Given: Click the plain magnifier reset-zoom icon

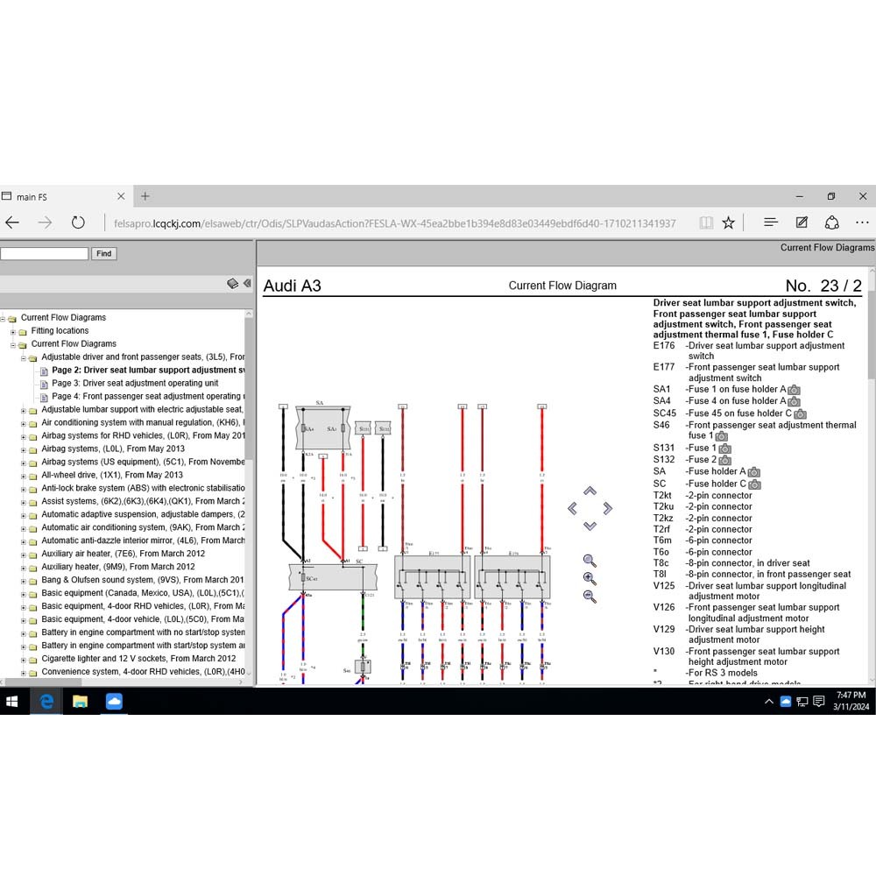Looking at the screenshot, I should coord(590,561).
